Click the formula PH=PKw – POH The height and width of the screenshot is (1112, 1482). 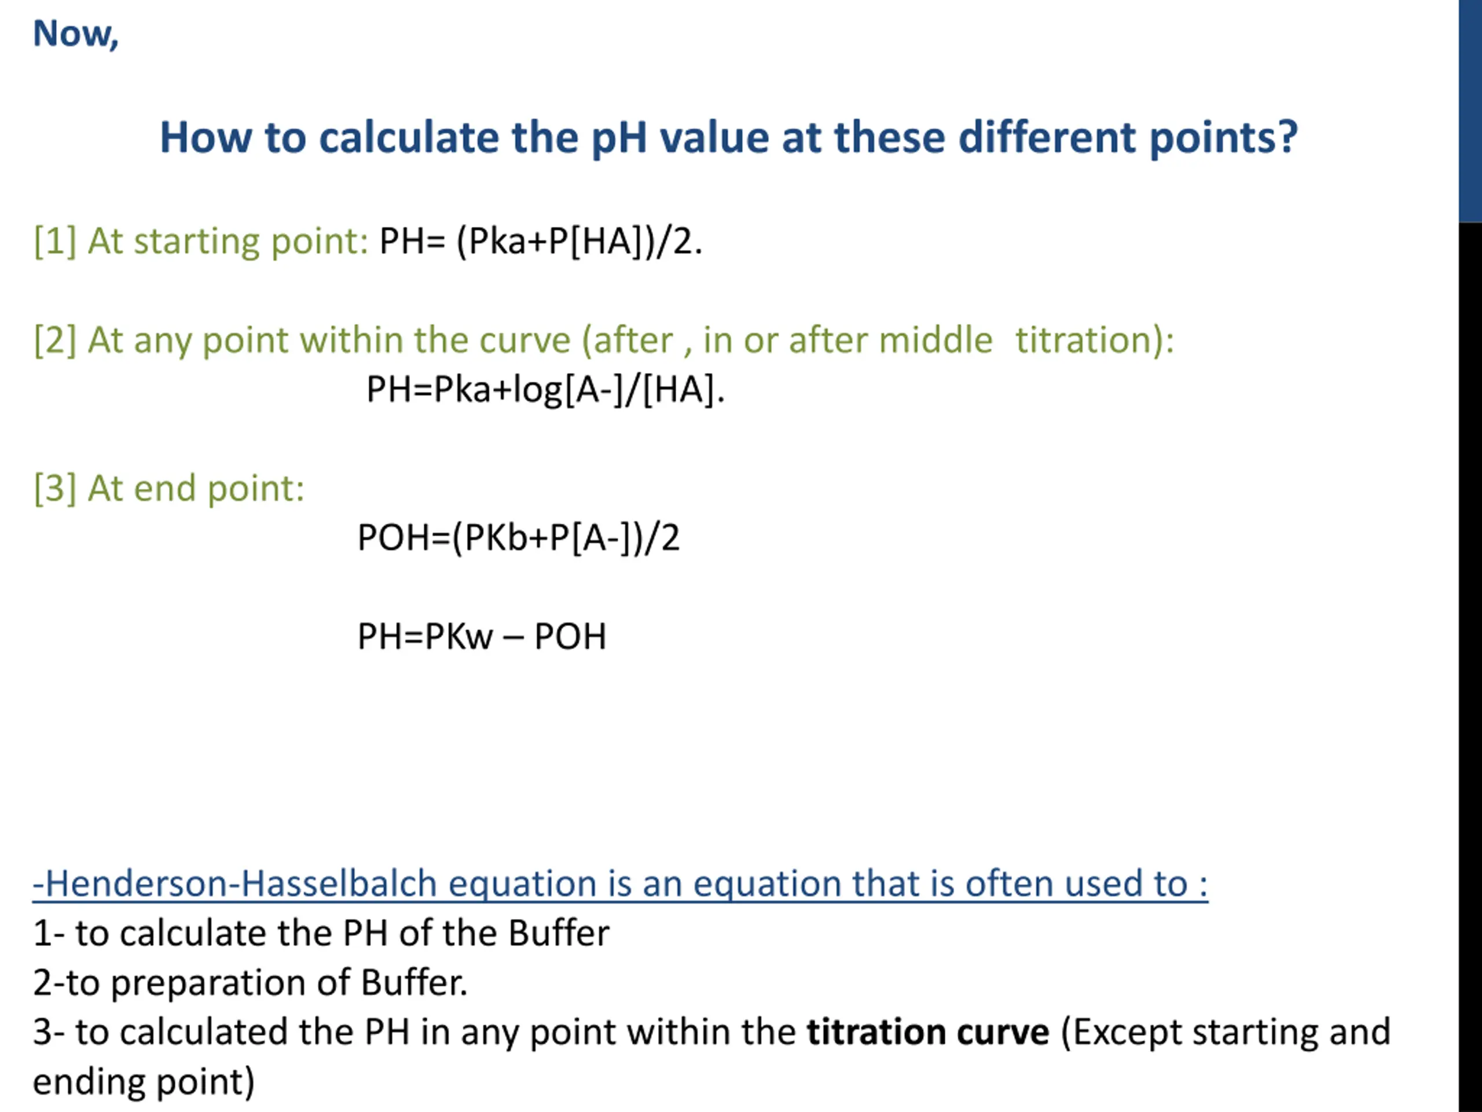[x=482, y=636]
